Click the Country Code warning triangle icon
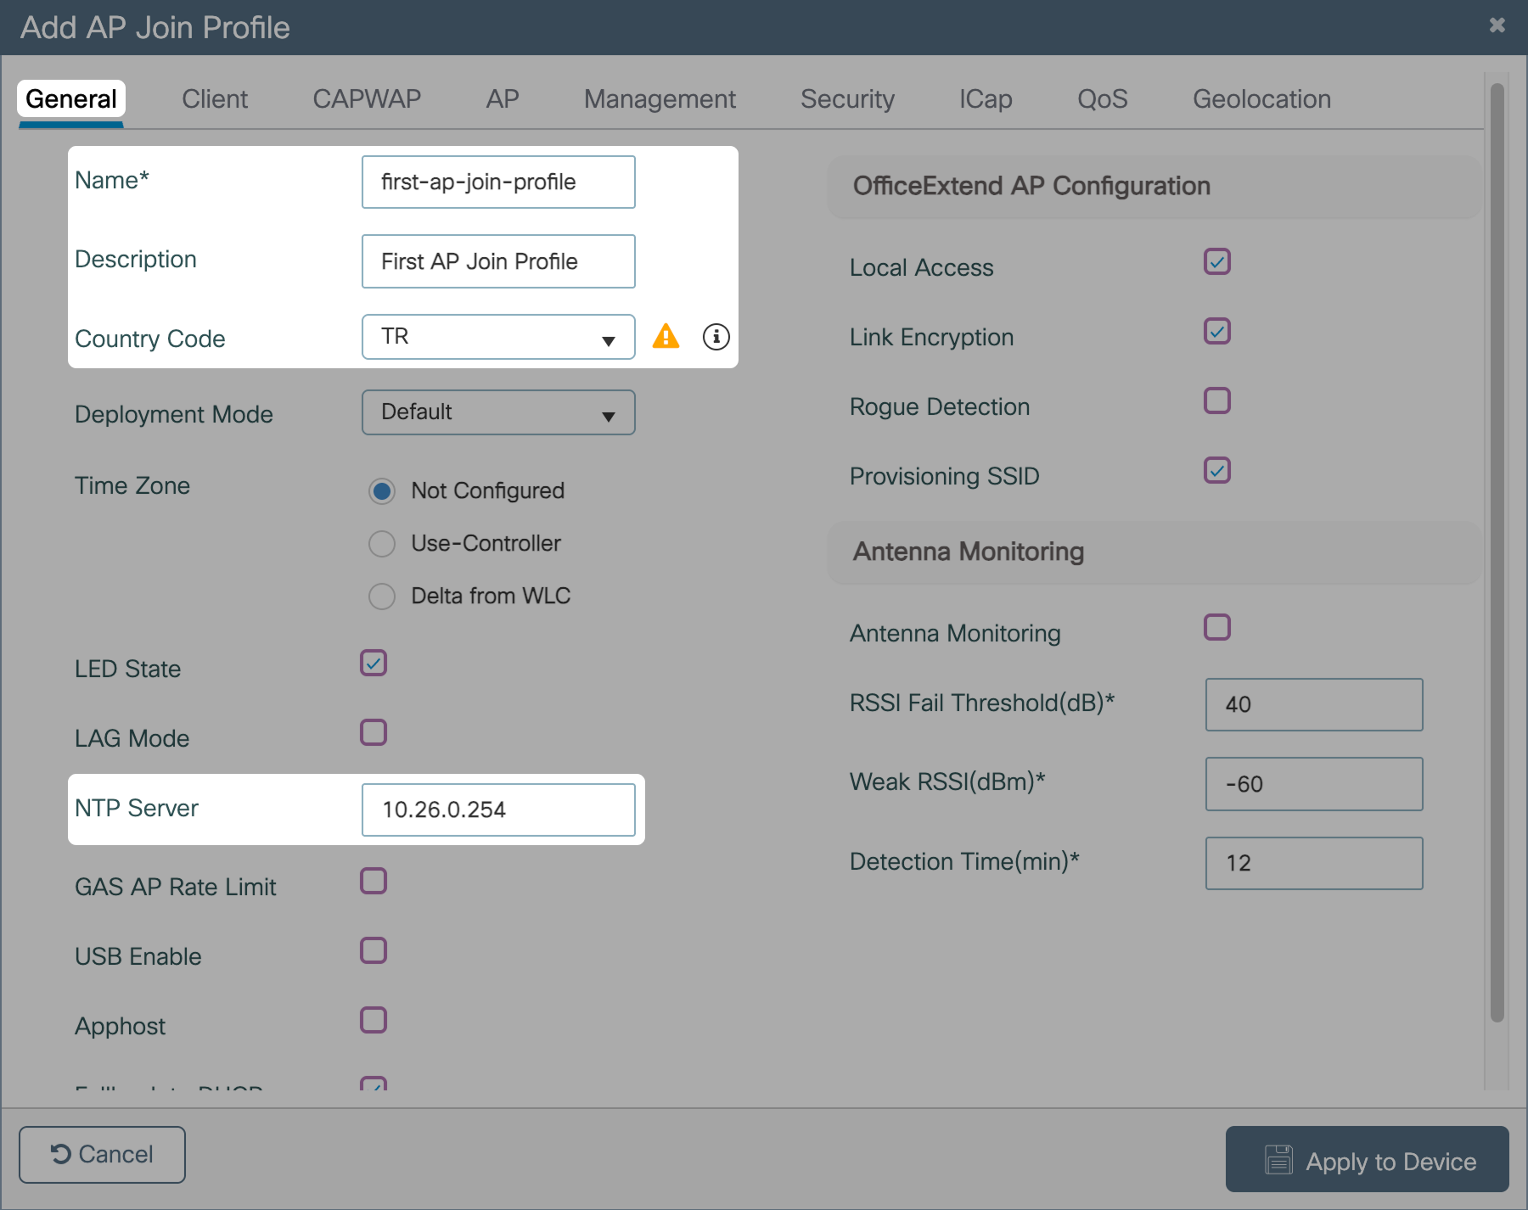This screenshot has height=1210, width=1528. (666, 337)
